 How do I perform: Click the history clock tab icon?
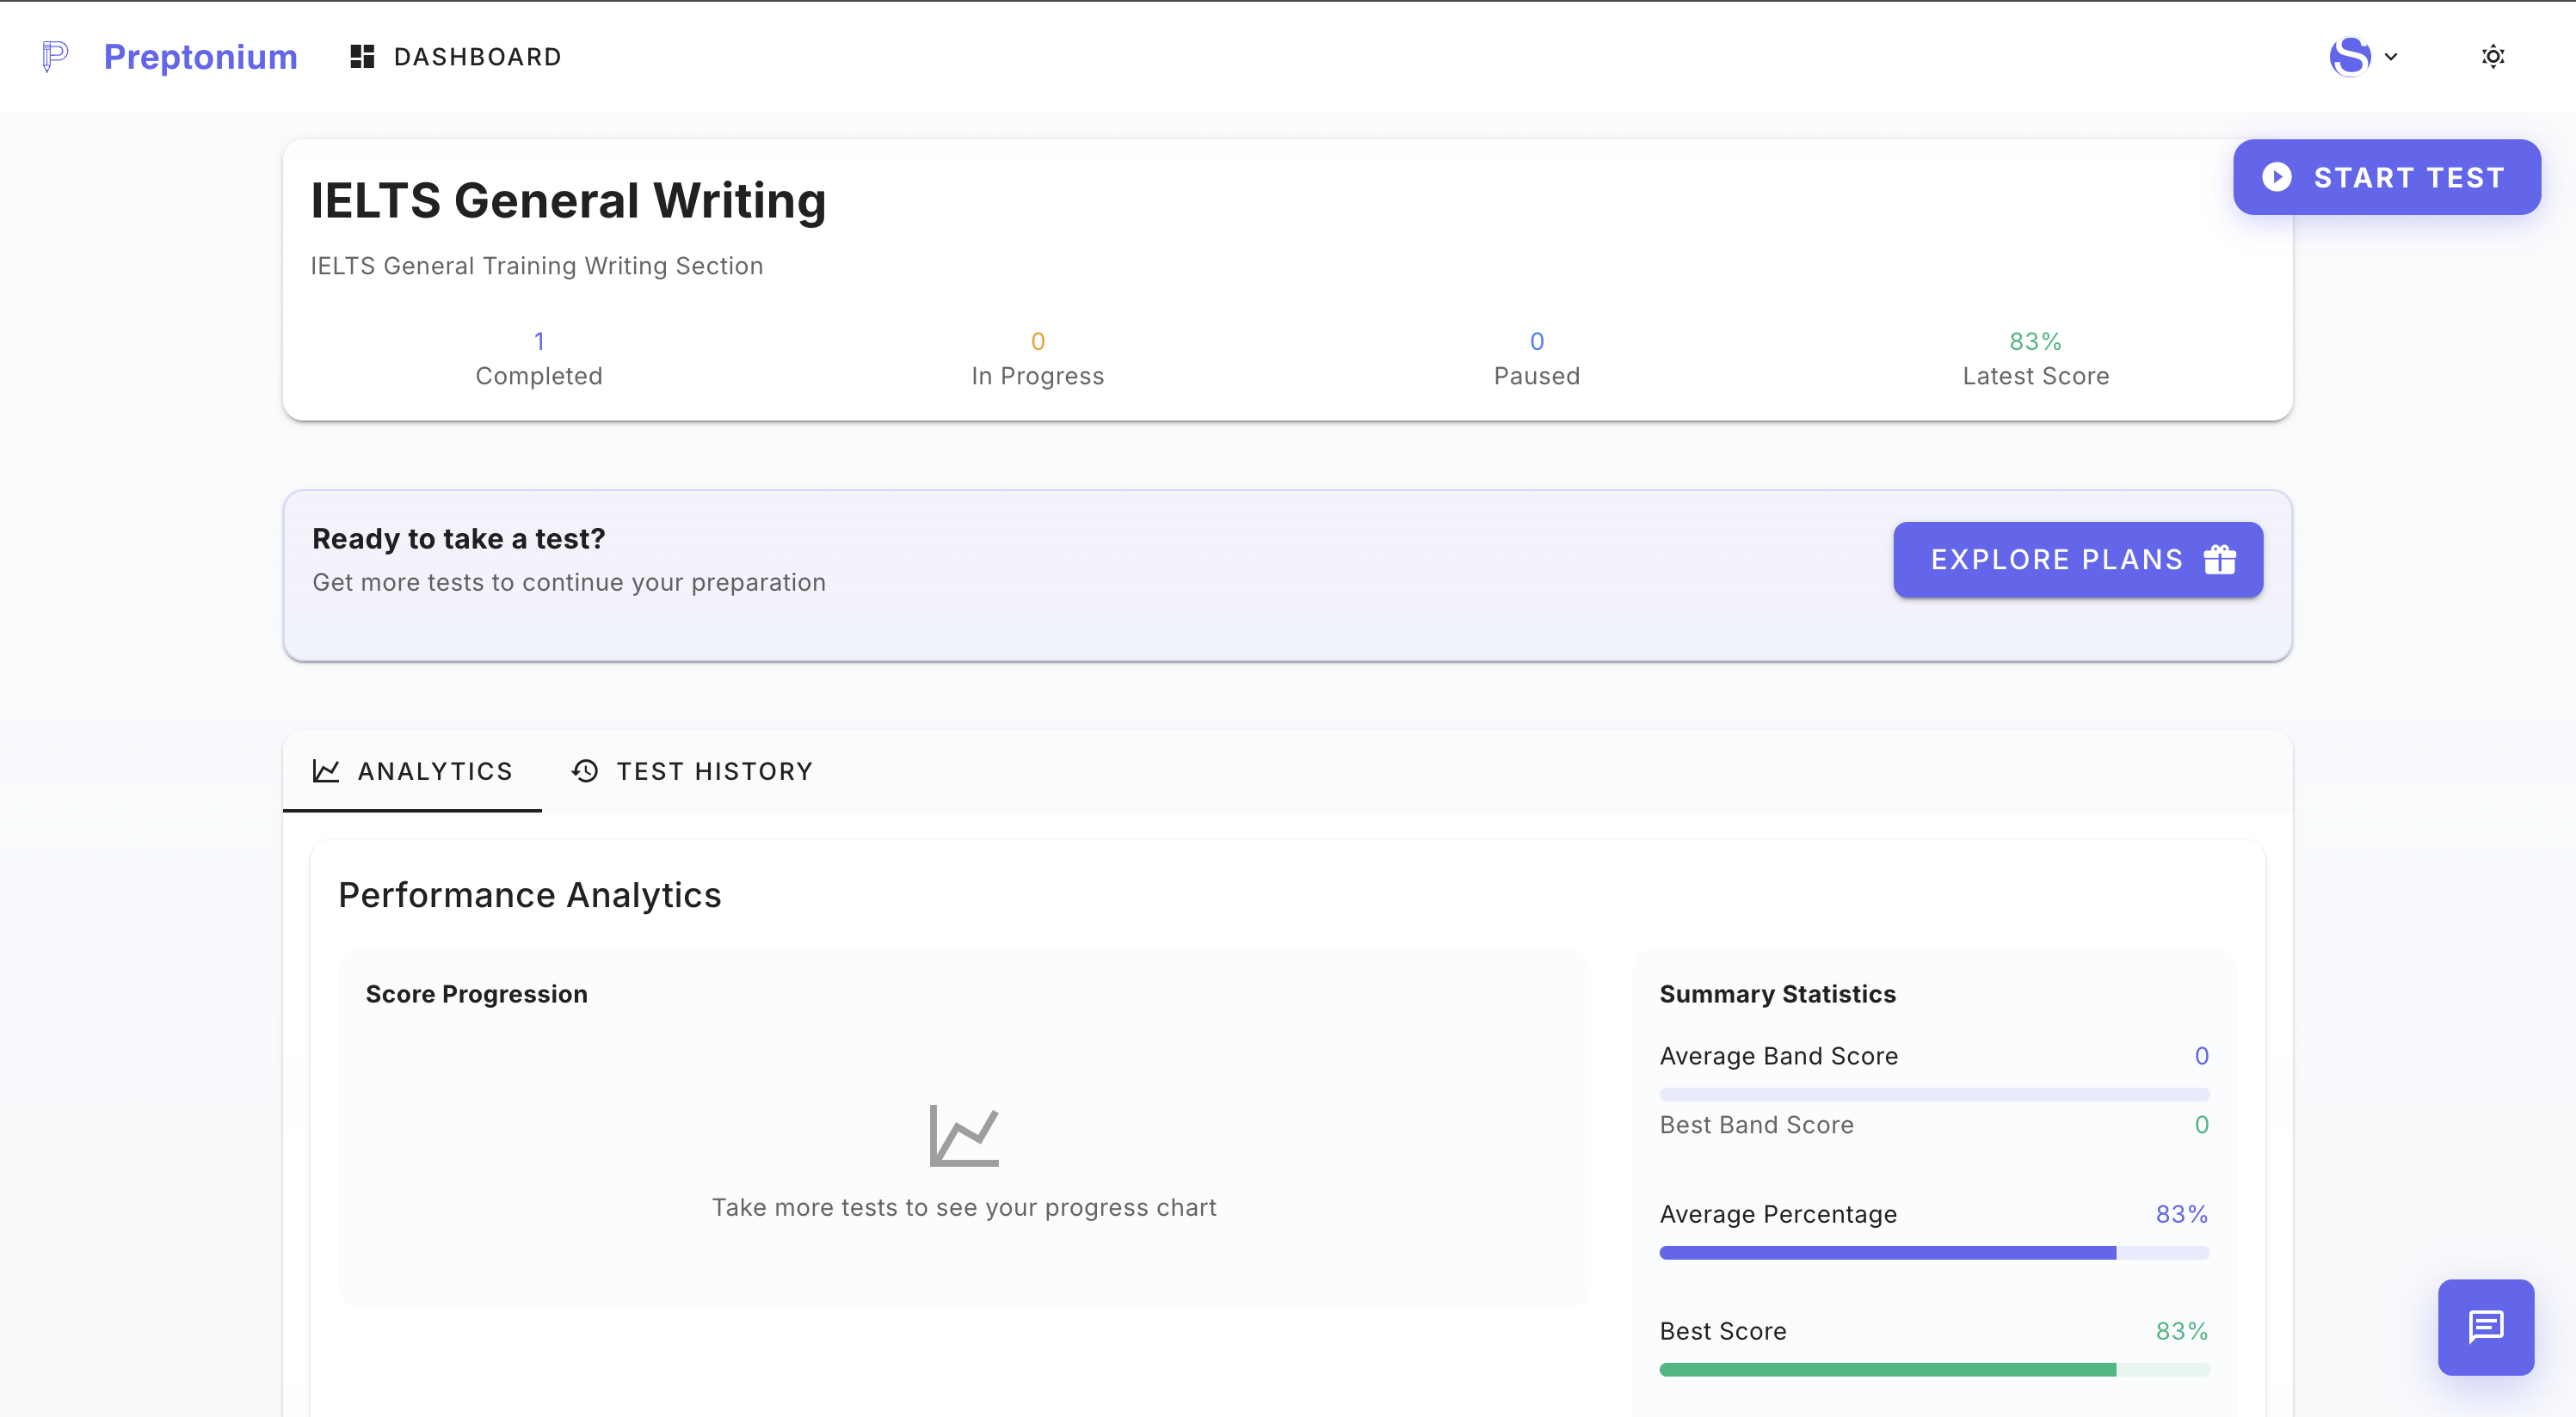coord(585,770)
